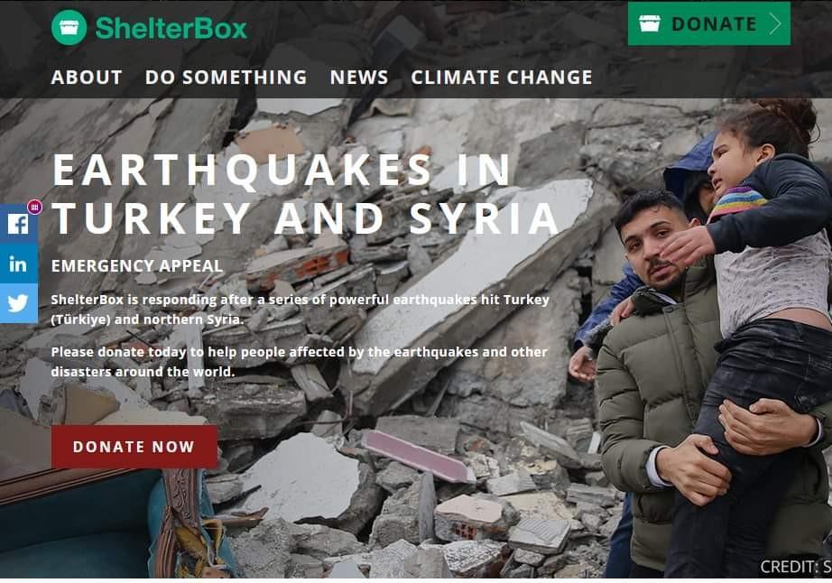Click the green DONATE button label in the header
The image size is (832, 583).
coord(714,23)
